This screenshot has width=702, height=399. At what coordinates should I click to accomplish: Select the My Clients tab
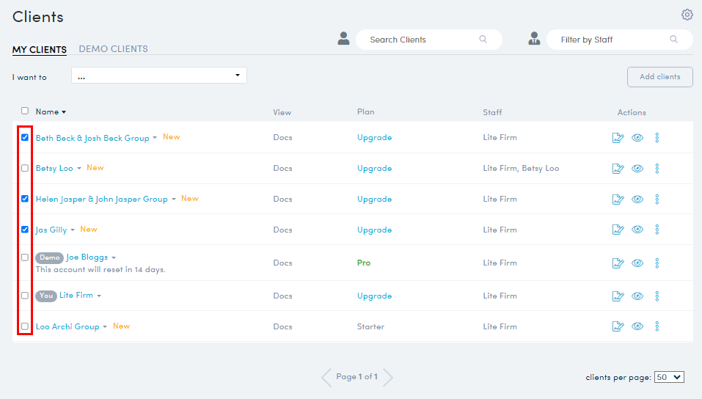point(40,50)
